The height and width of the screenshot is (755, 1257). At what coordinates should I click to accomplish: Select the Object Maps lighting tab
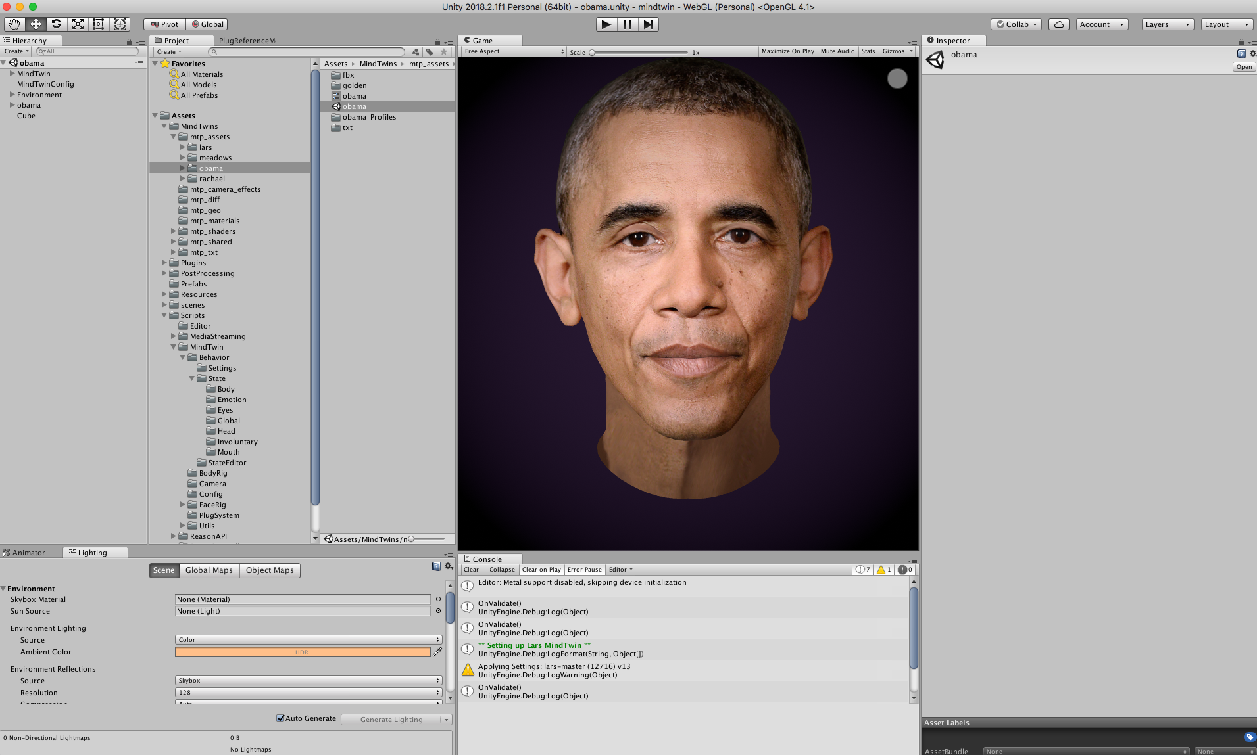pyautogui.click(x=270, y=570)
